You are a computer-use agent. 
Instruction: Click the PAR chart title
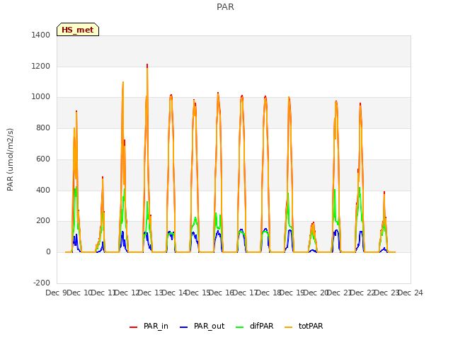225,7
